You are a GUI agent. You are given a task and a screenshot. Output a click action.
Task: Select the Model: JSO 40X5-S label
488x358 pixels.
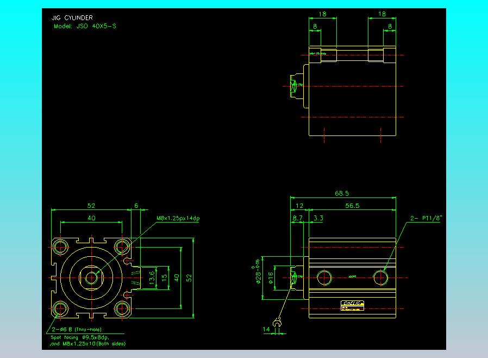pos(84,26)
